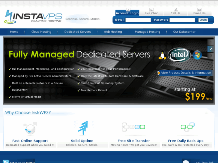Open Dedicated Servers menu item
The height and width of the screenshot is (163, 218).
coord(78,32)
